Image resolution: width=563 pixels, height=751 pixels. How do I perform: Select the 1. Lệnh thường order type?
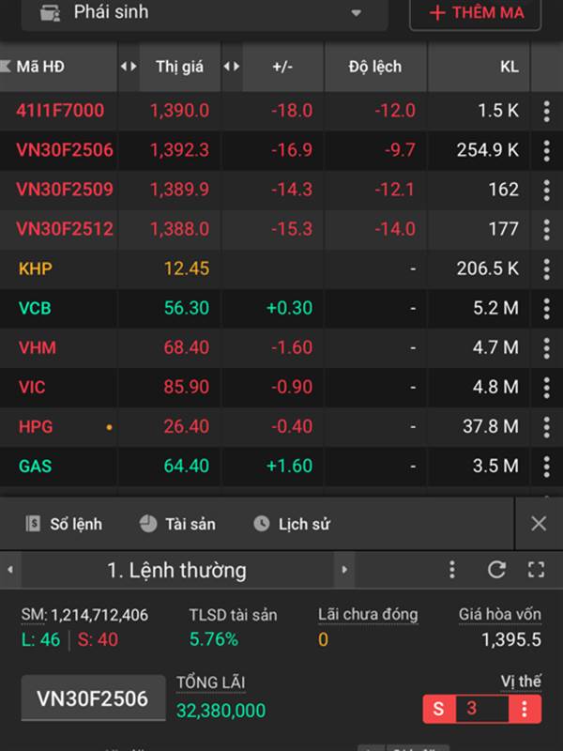click(177, 570)
